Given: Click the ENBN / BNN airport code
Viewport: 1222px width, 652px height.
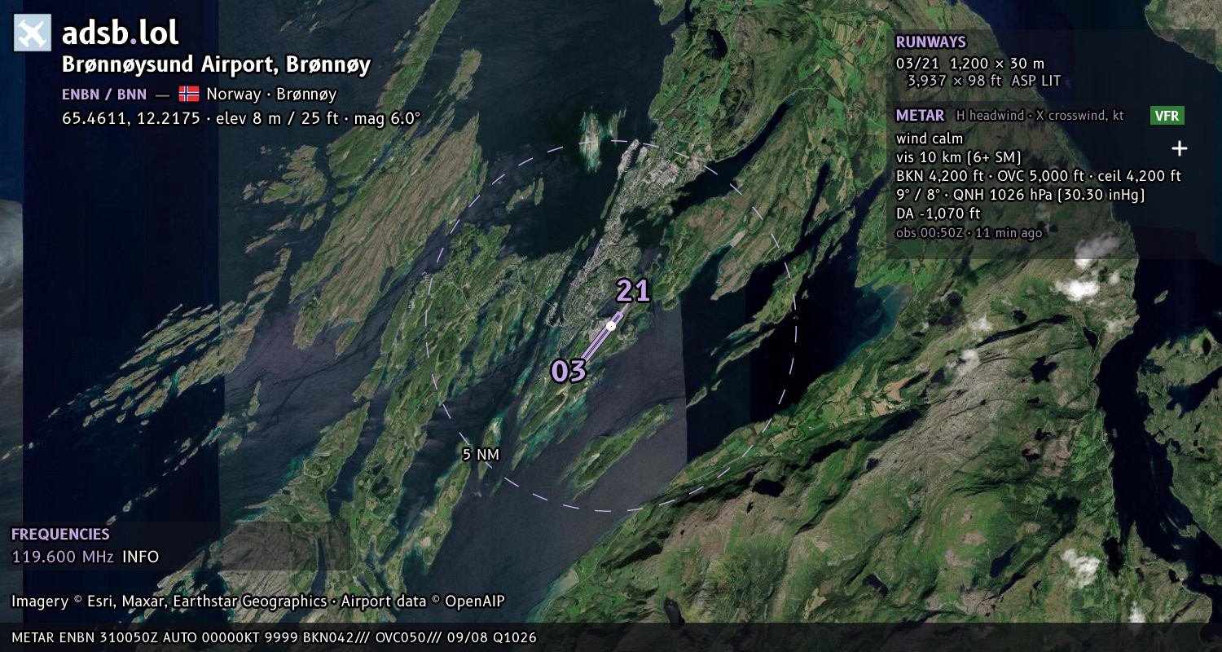Looking at the screenshot, I should point(104,94).
